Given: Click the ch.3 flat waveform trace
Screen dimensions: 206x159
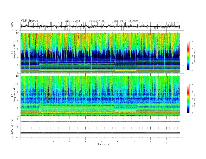Looking at the screenshot, I should tap(100, 121).
